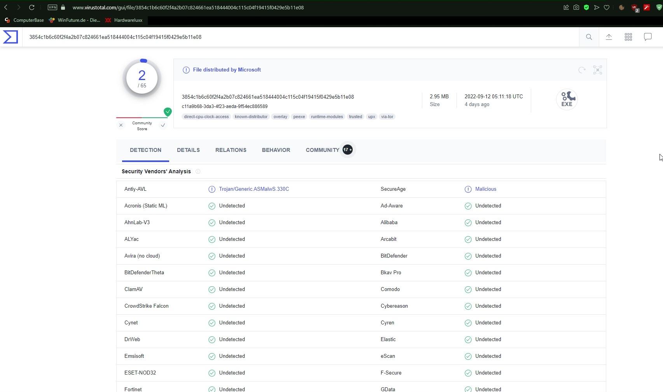Click the known-distributor tag
Image resolution: width=663 pixels, height=392 pixels.
tap(251, 117)
